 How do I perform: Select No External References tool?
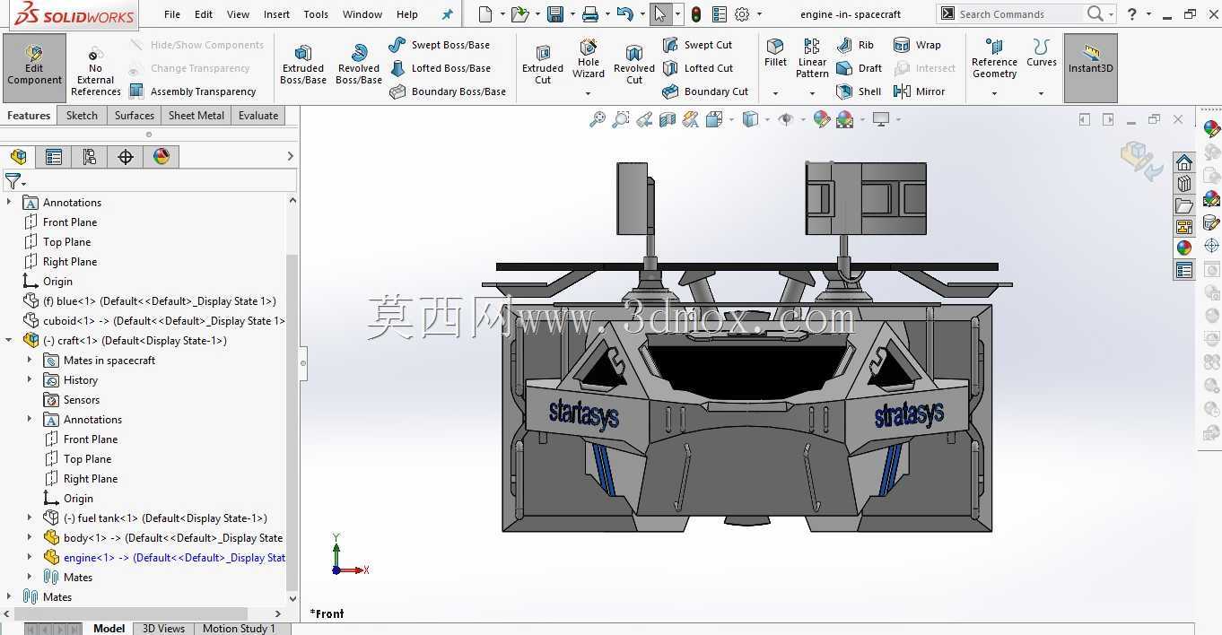coord(95,72)
